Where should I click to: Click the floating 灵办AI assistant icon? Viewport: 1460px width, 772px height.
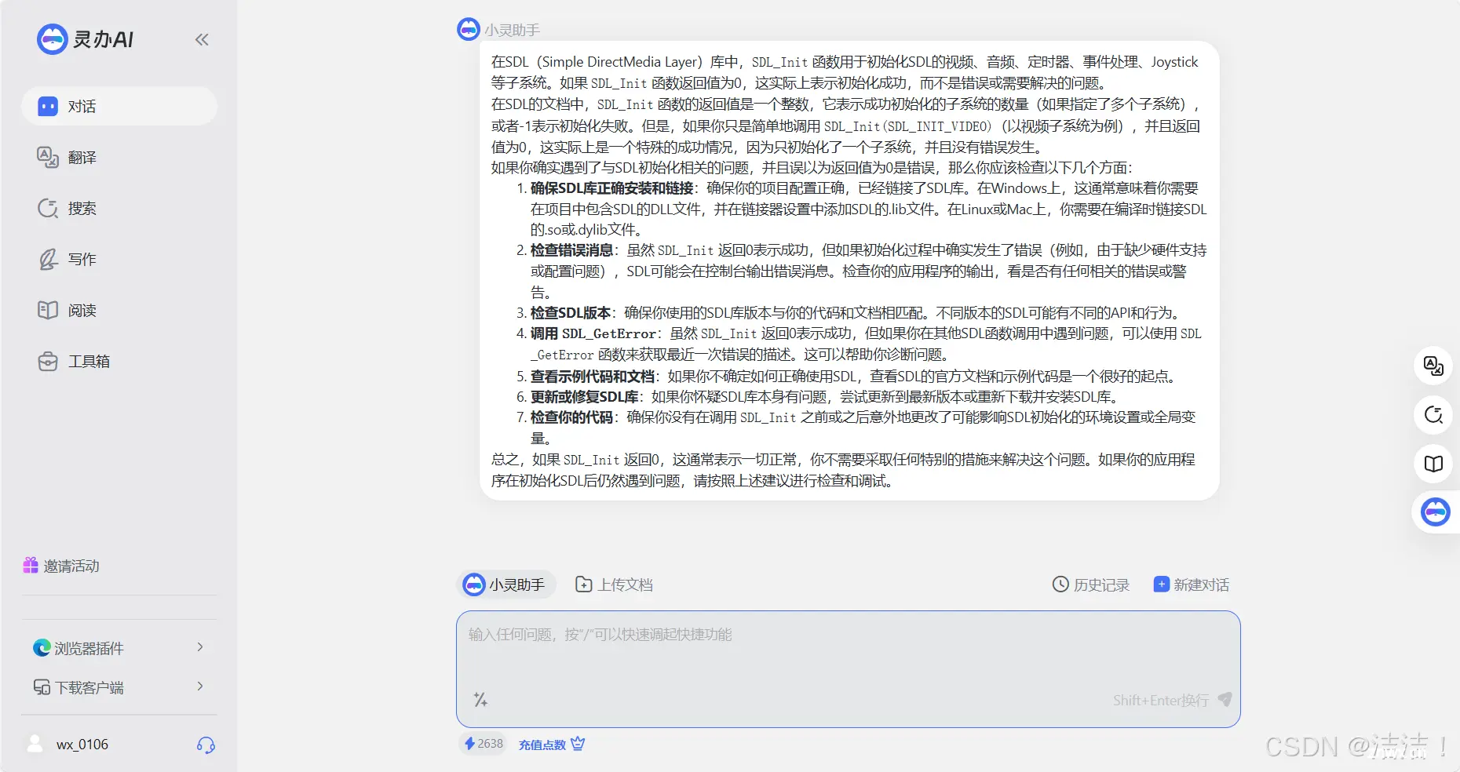coord(1435,512)
